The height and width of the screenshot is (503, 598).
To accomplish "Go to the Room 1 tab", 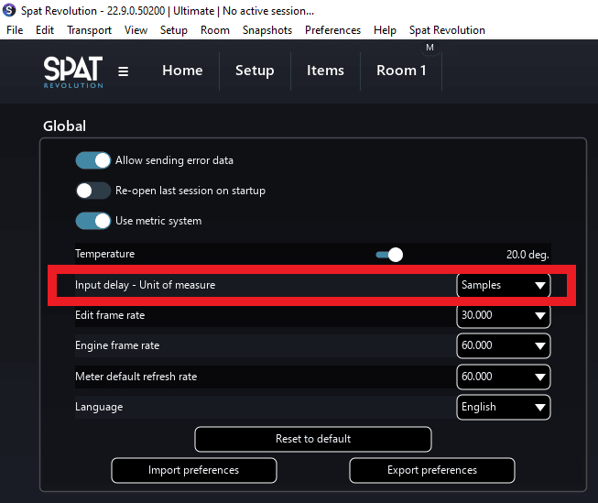I will 401,71.
